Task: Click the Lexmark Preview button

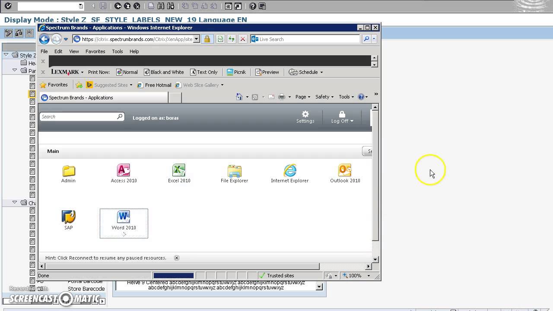Action: [x=267, y=72]
